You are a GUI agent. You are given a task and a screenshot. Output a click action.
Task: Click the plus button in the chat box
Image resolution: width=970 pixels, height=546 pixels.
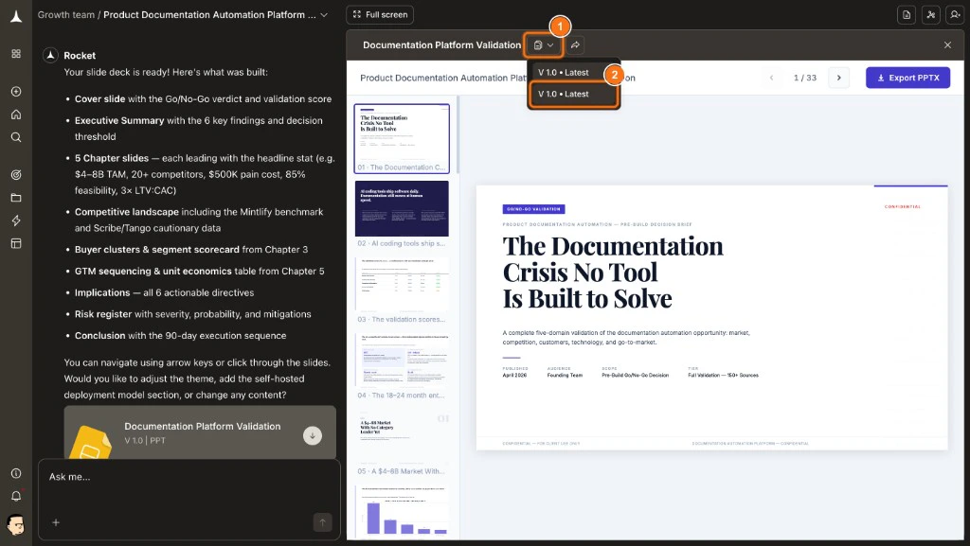56,521
